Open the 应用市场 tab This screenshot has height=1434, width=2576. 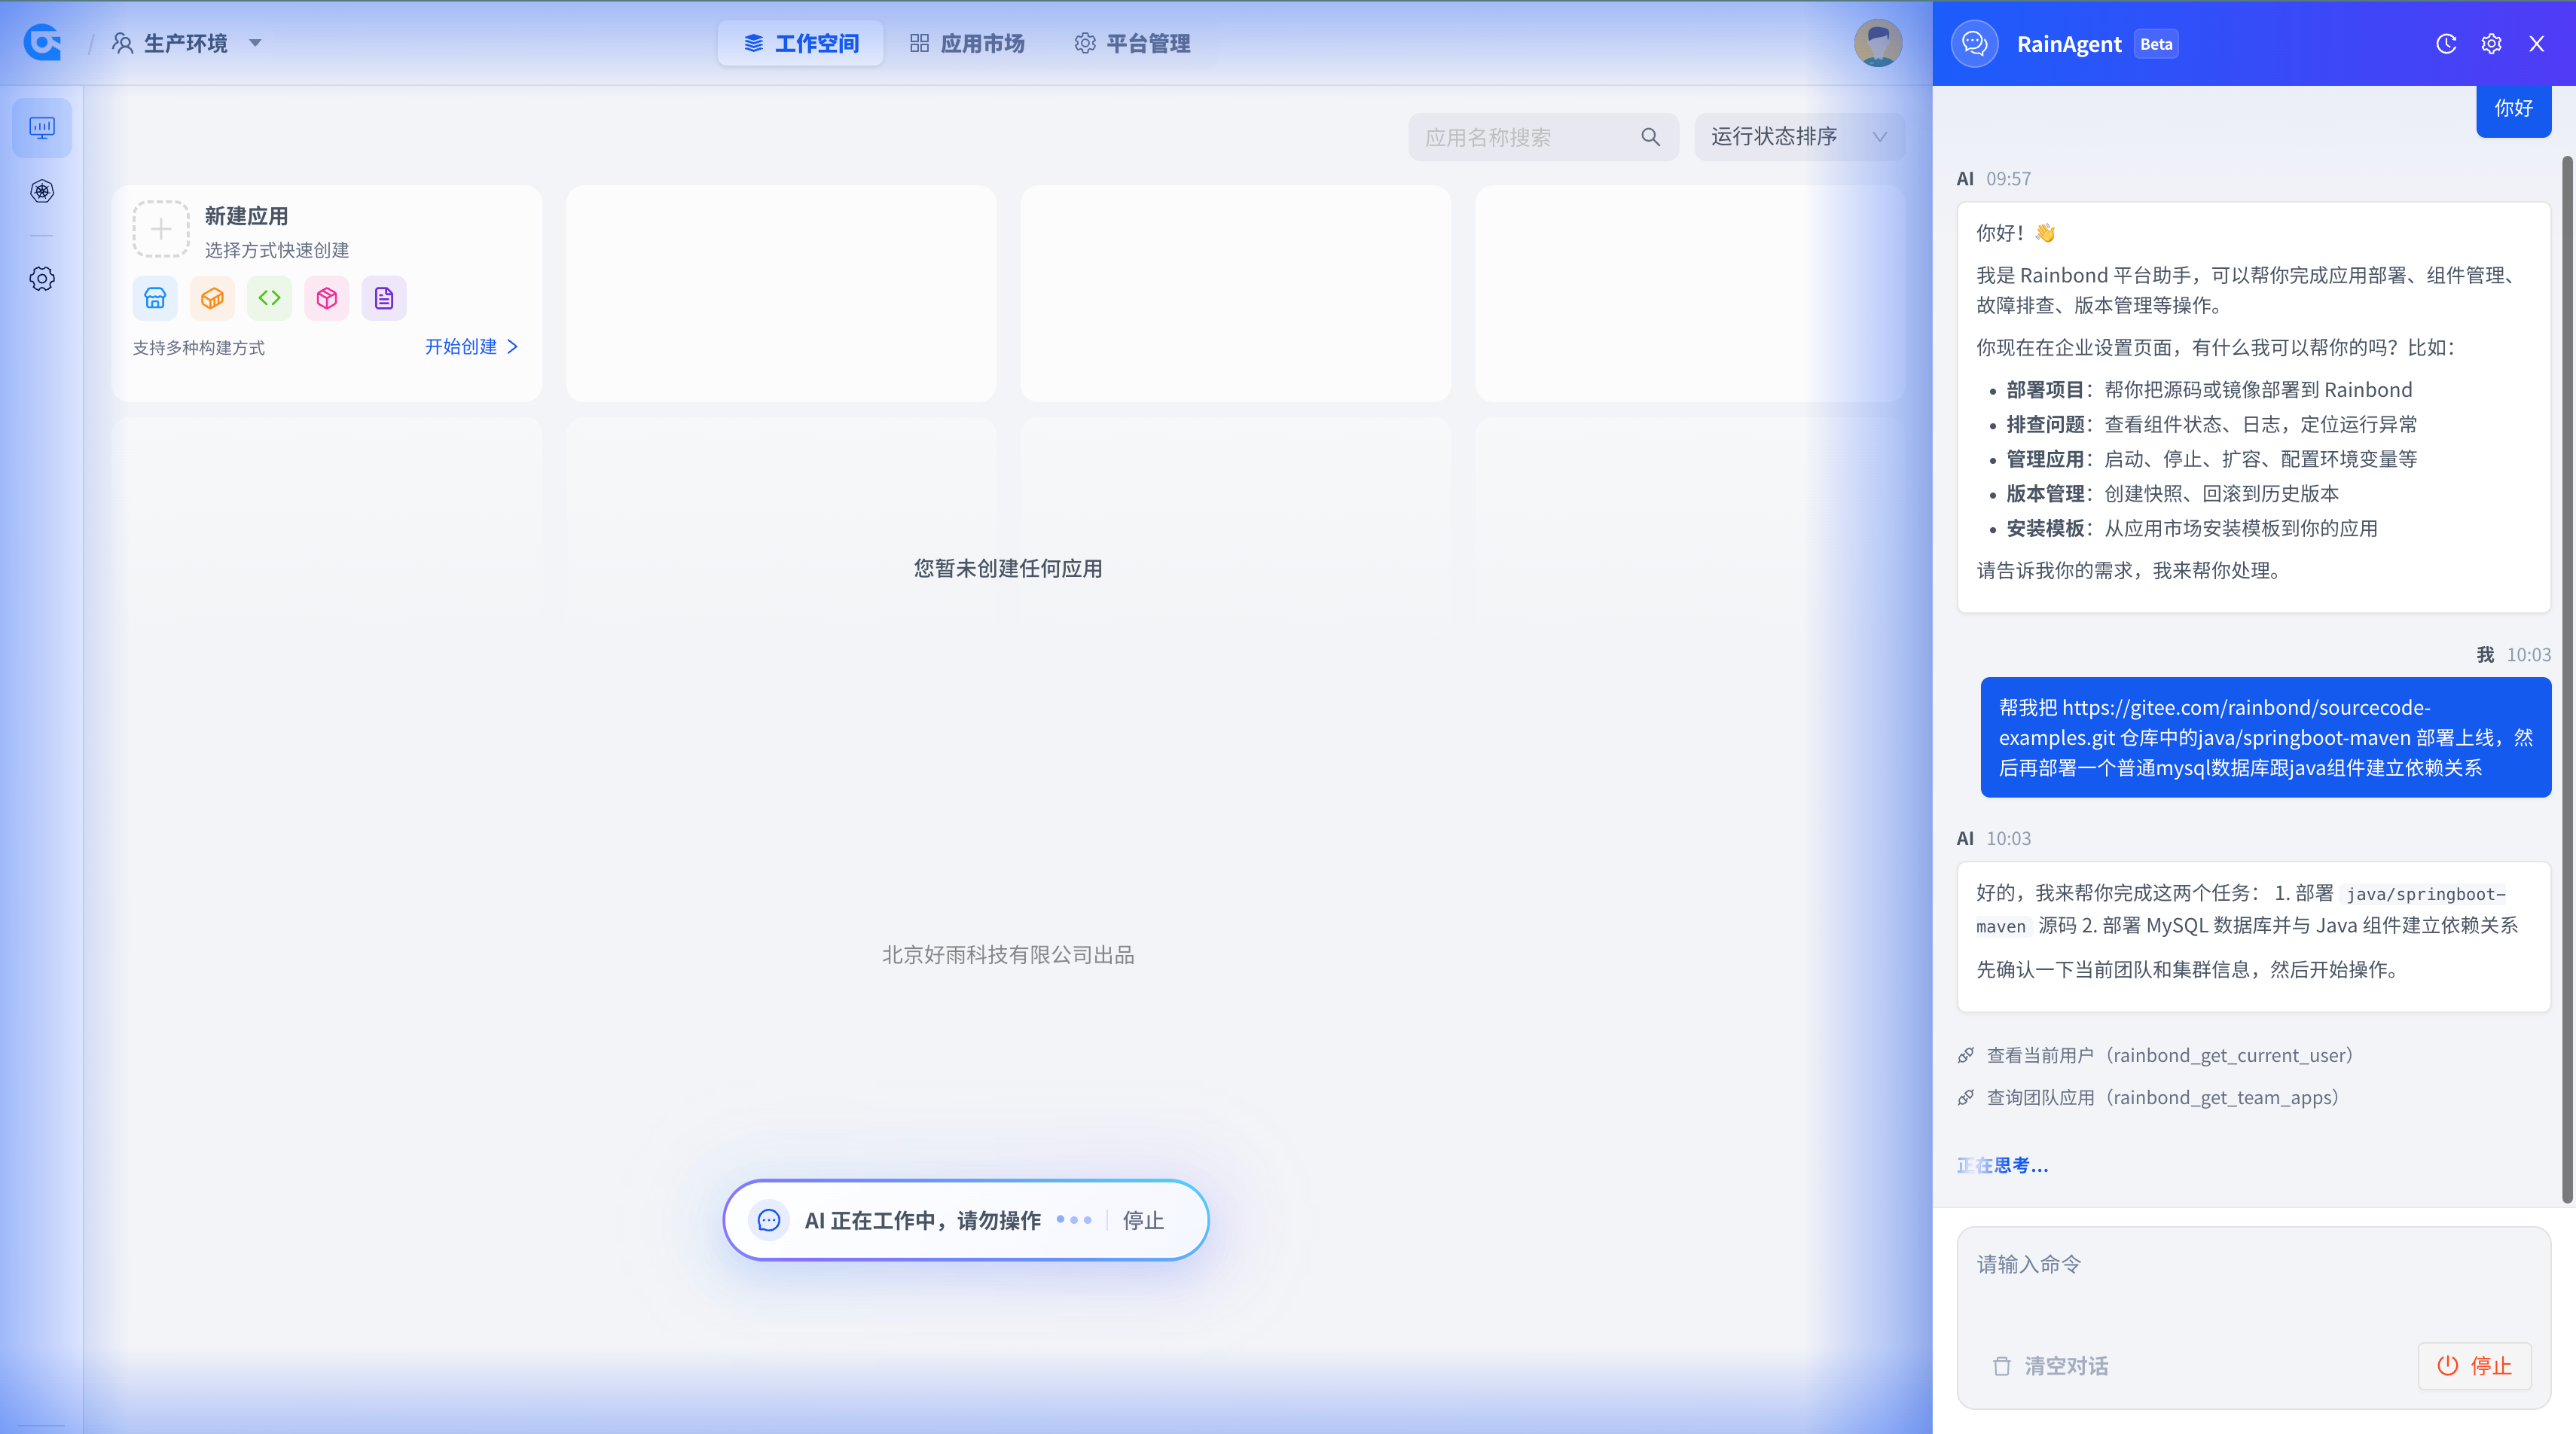point(967,43)
